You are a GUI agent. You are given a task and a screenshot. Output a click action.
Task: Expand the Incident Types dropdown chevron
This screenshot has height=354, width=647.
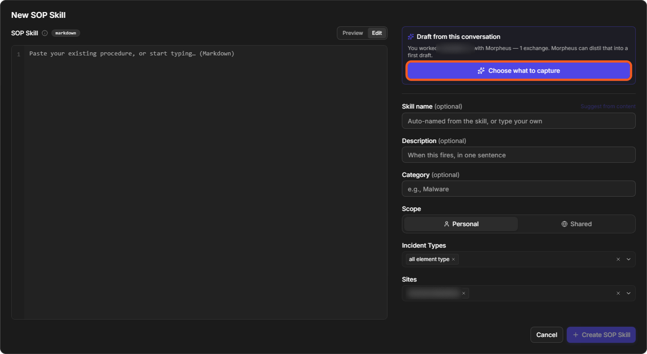pyautogui.click(x=629, y=259)
